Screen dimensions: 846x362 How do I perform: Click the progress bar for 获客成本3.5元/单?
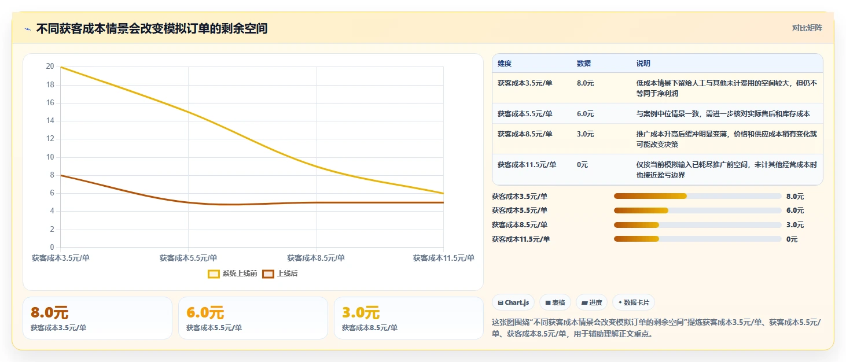tap(698, 196)
